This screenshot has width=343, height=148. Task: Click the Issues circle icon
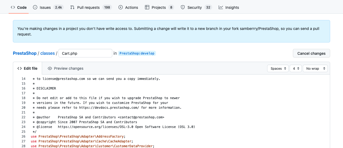pyautogui.click(x=35, y=7)
